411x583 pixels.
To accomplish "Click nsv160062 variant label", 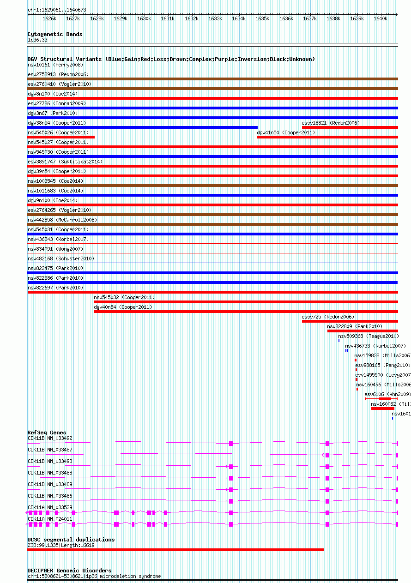I will coord(391,404).
